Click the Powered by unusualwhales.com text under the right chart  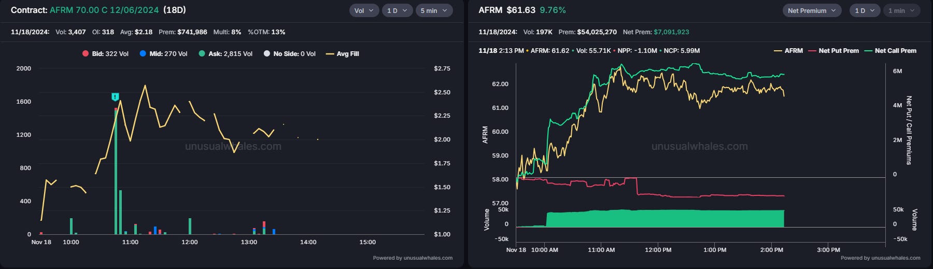pyautogui.click(x=881, y=258)
